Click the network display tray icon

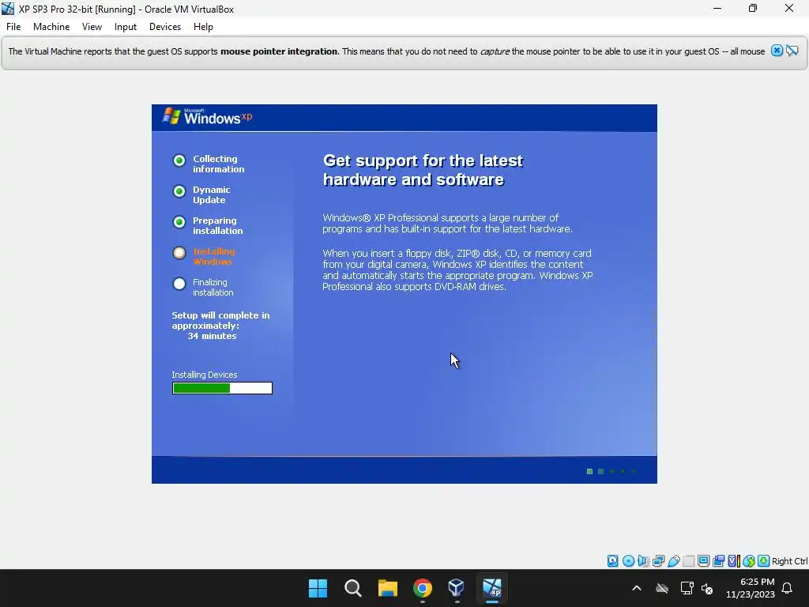687,588
